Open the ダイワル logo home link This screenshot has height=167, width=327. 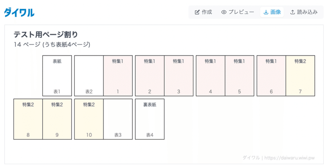(19, 12)
